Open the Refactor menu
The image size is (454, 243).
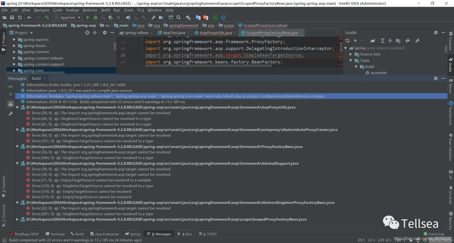pos(90,10)
